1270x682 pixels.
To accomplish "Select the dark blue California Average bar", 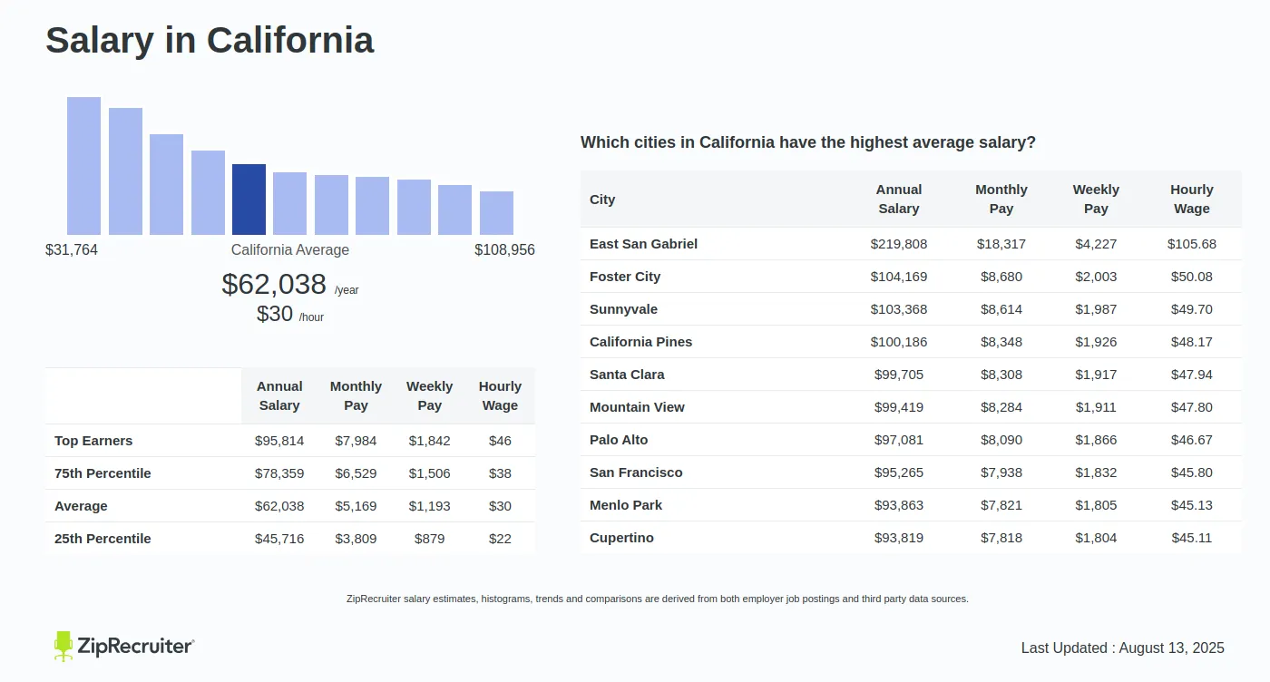I will point(249,200).
